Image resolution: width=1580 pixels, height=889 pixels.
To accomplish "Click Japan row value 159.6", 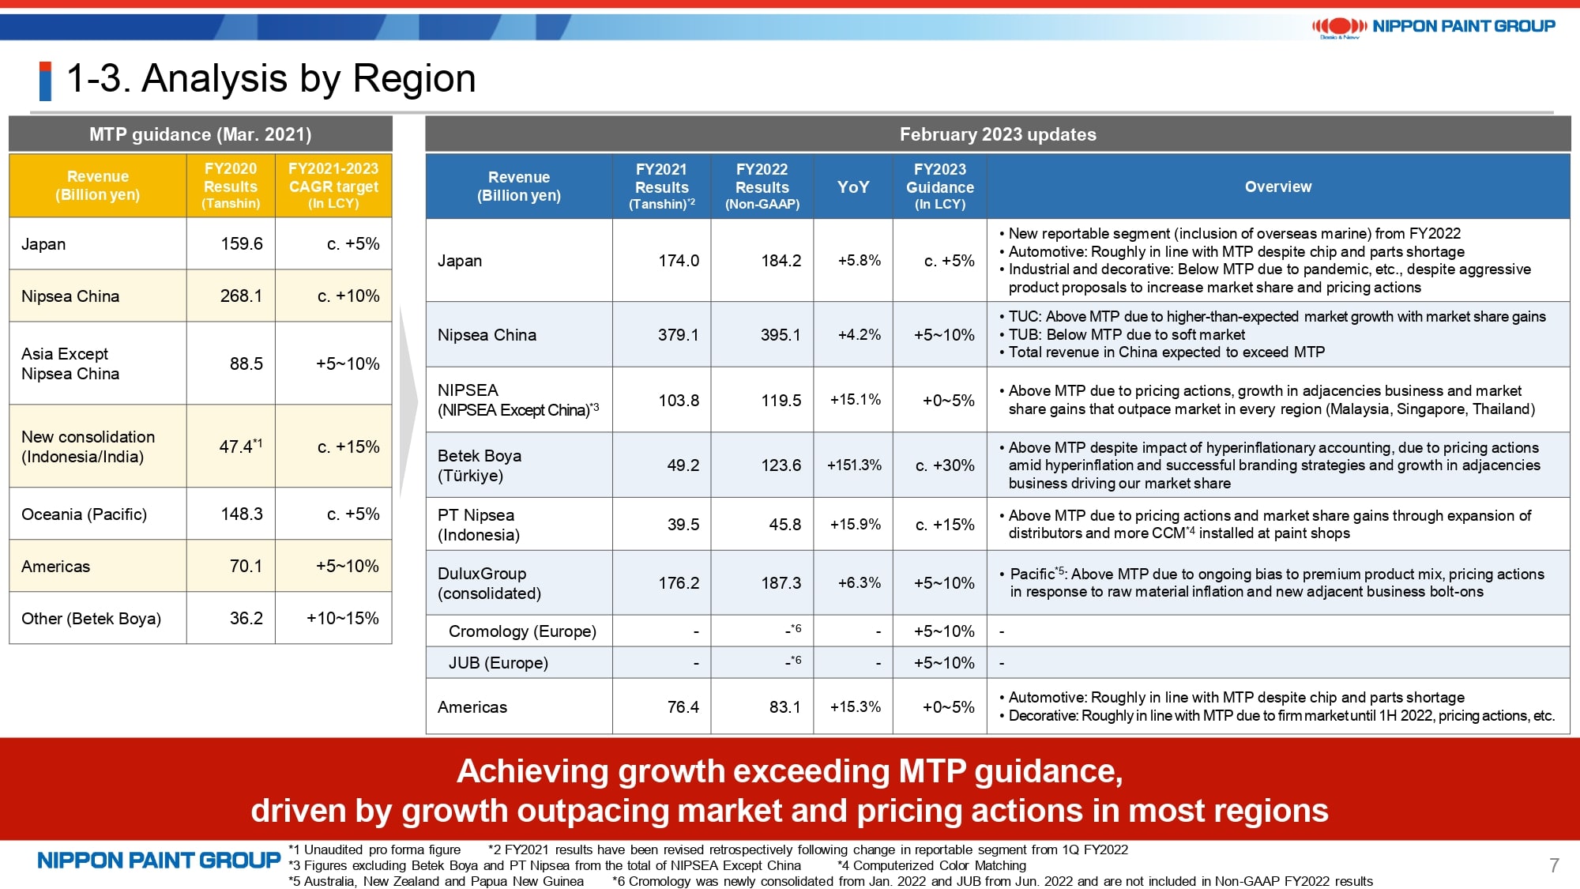I will pos(242,243).
